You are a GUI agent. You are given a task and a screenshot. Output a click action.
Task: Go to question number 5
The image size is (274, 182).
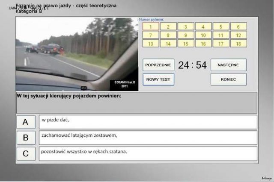(x=221, y=26)
